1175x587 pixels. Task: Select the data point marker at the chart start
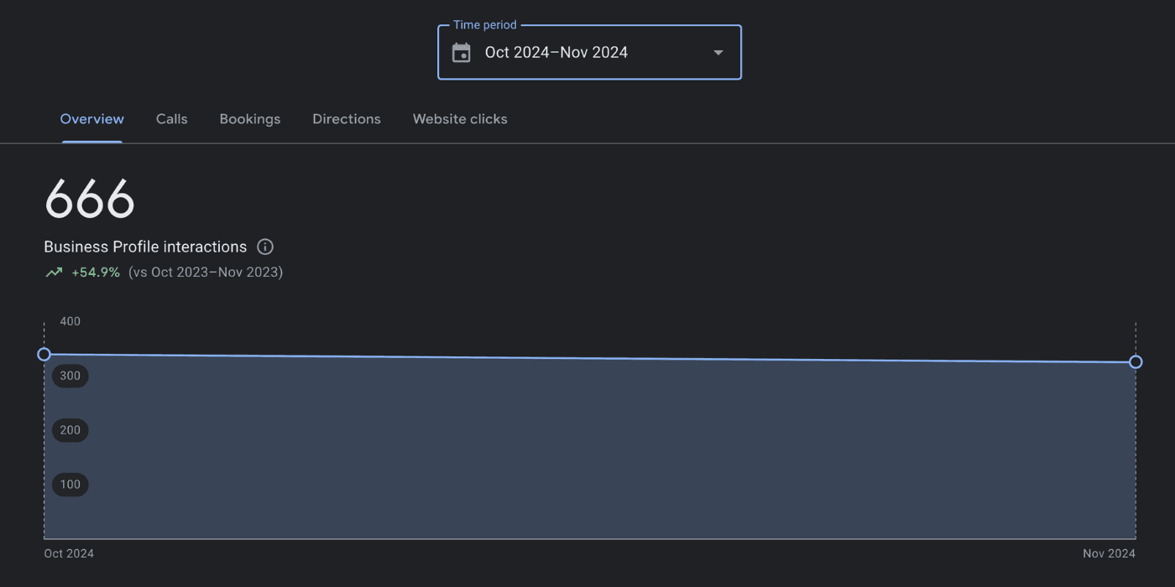(x=44, y=354)
